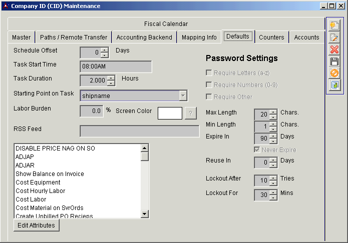The height and width of the screenshot is (243, 348).
Task: Click the question mark button by Screen Color
Action: click(191, 113)
